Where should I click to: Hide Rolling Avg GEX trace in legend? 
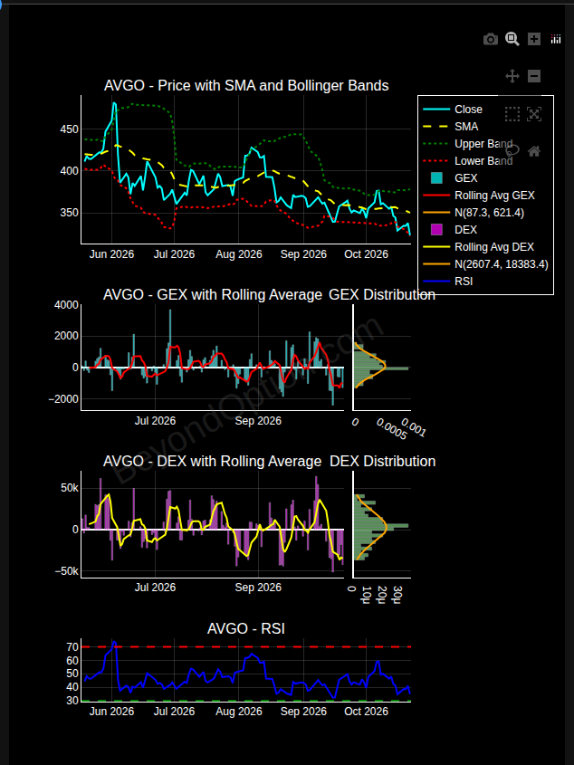coord(494,196)
